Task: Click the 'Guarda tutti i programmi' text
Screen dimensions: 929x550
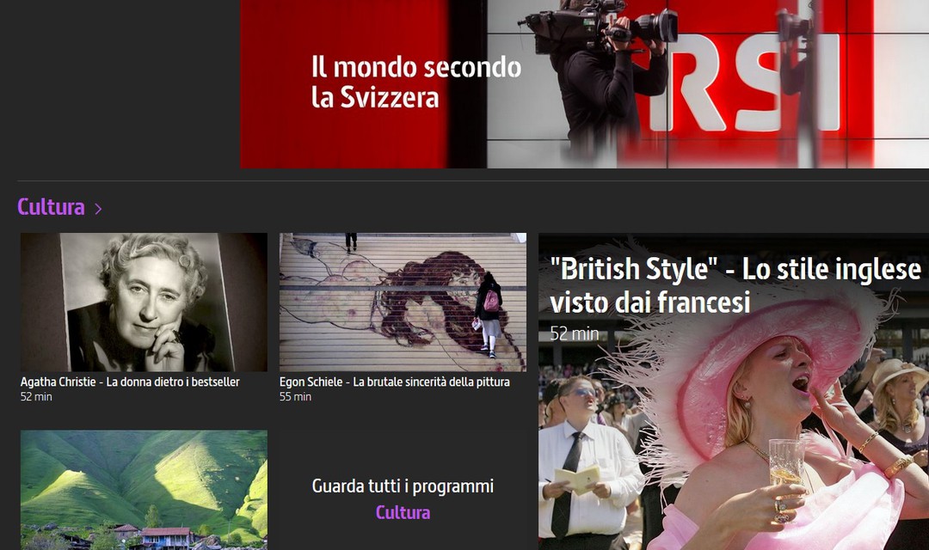Action: coord(403,486)
